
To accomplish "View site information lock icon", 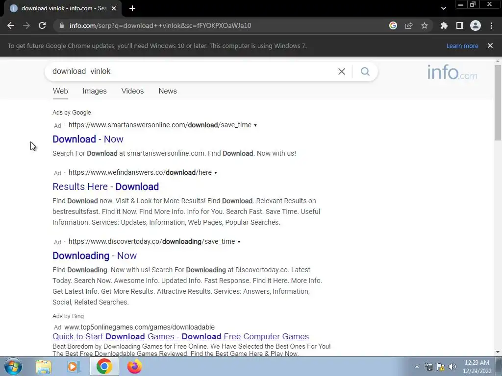I will (61, 25).
